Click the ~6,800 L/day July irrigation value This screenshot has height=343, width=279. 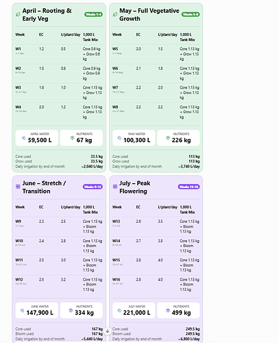(x=189, y=339)
